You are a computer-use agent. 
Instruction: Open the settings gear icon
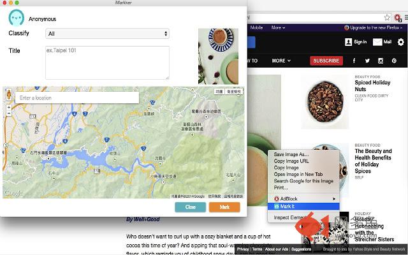point(401,42)
